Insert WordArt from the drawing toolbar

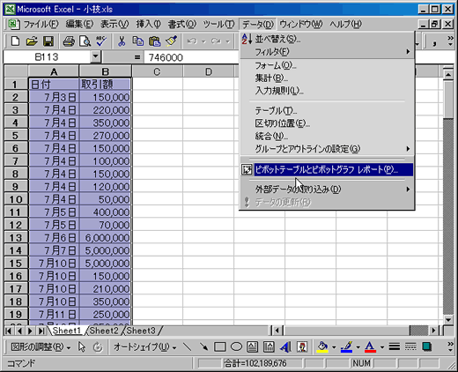(285, 347)
